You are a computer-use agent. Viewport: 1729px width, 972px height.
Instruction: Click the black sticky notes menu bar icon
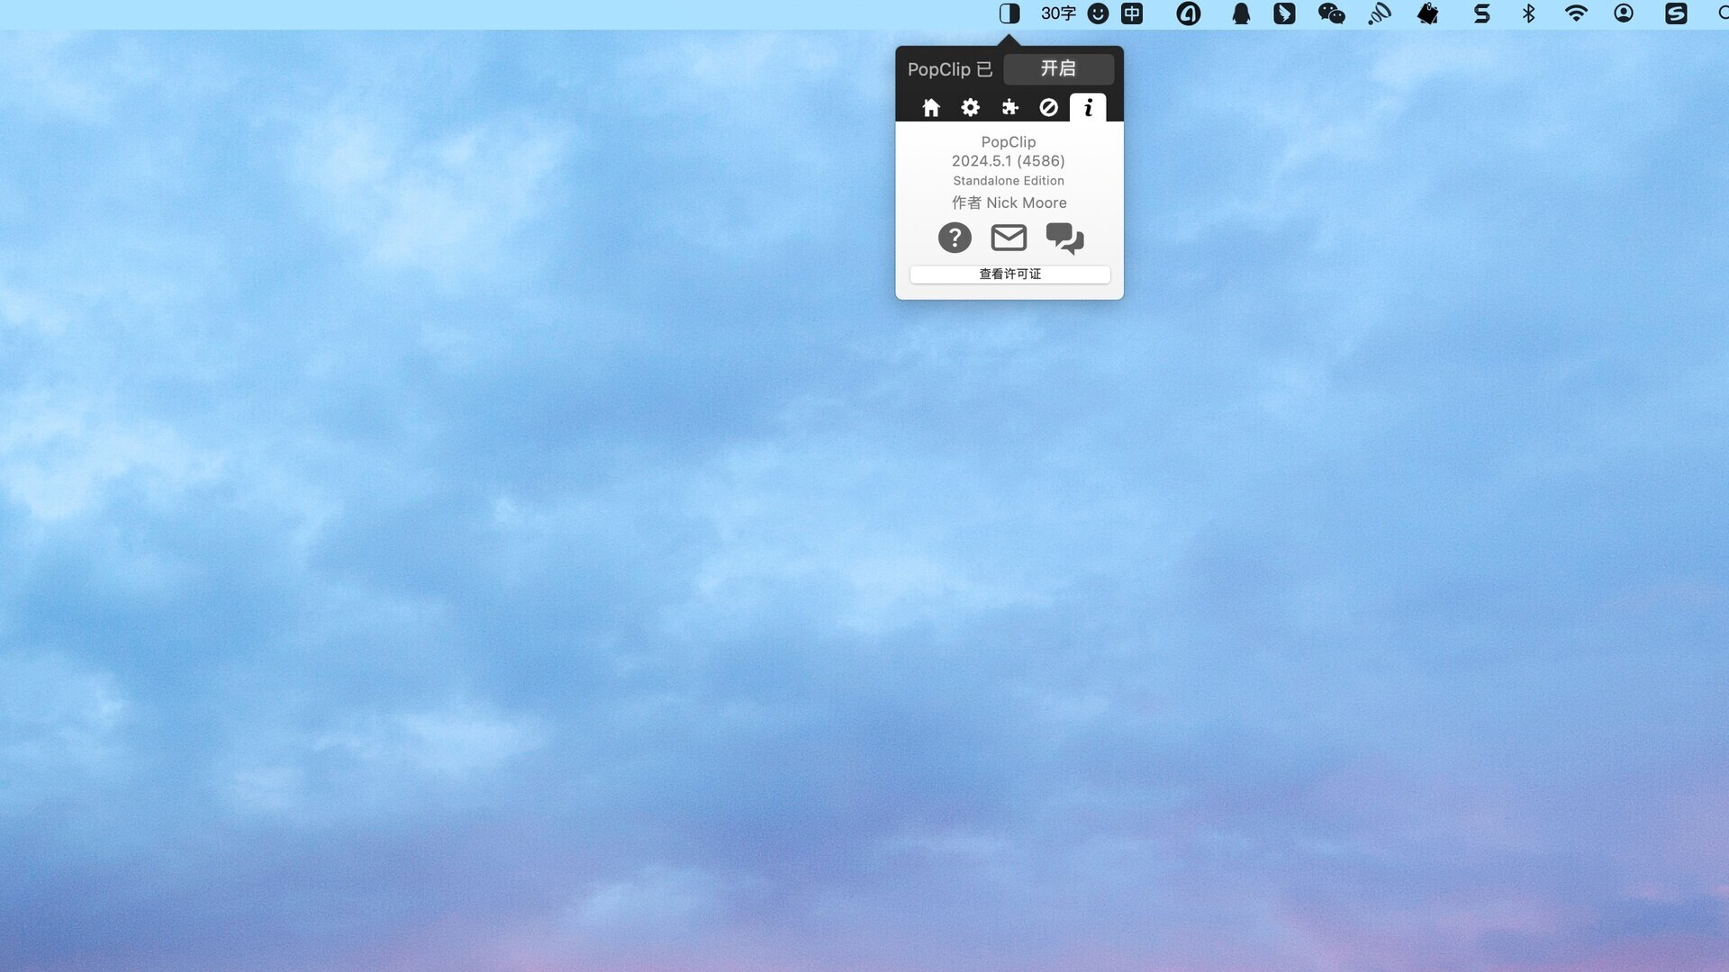[x=1428, y=13]
